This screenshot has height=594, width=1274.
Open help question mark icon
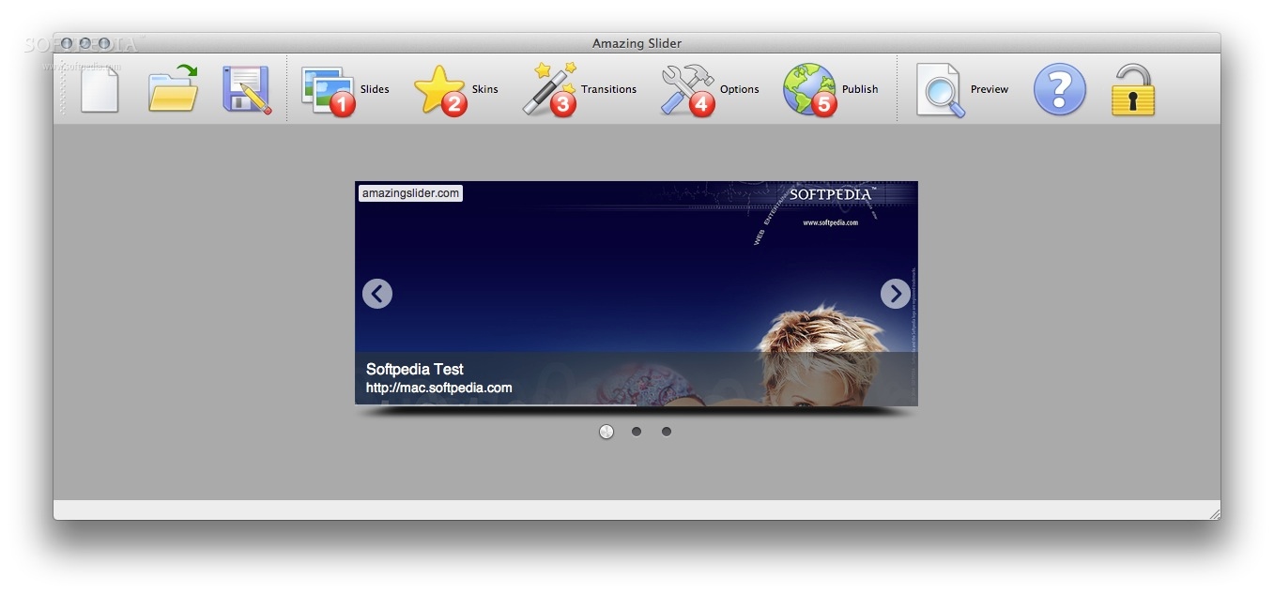(x=1059, y=90)
